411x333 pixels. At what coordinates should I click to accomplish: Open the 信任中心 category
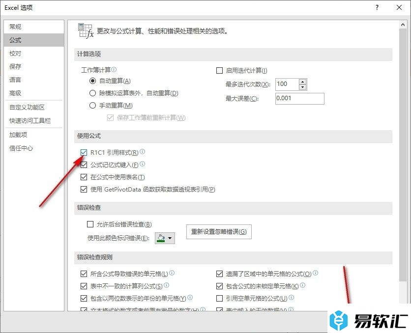pyautogui.click(x=34, y=148)
